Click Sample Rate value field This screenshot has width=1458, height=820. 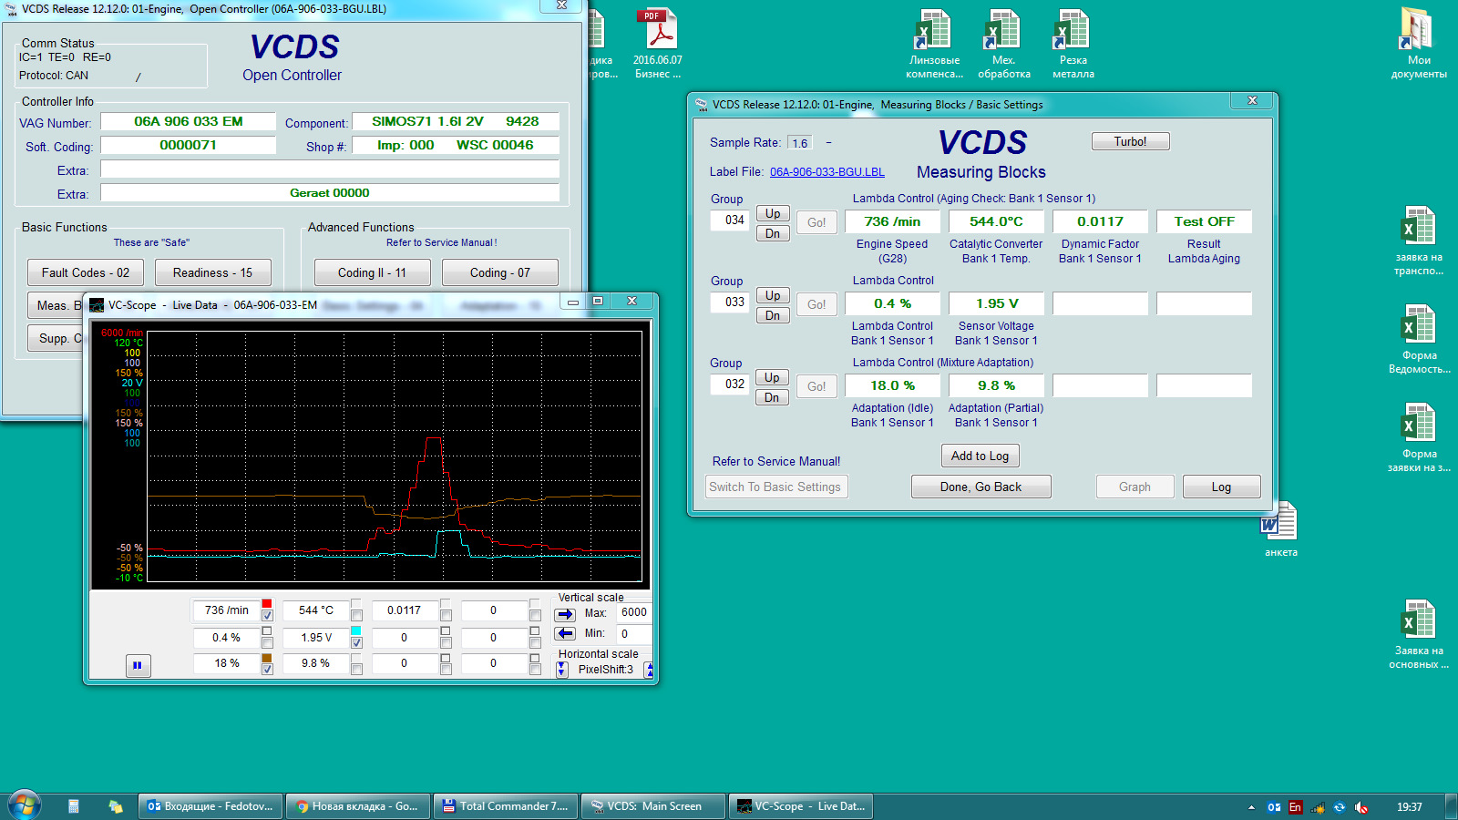[x=800, y=143]
